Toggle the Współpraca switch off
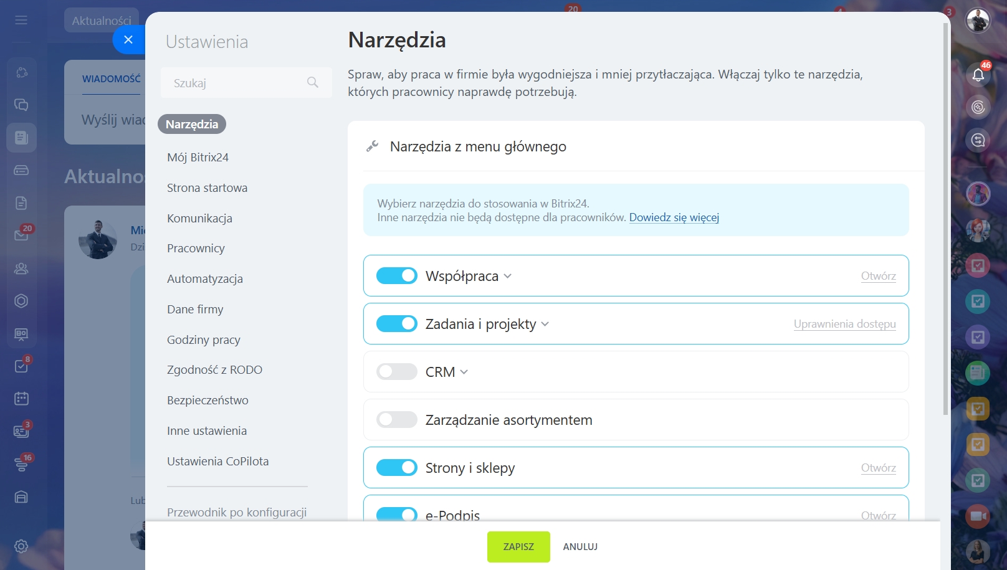The height and width of the screenshot is (570, 1007). (x=397, y=275)
